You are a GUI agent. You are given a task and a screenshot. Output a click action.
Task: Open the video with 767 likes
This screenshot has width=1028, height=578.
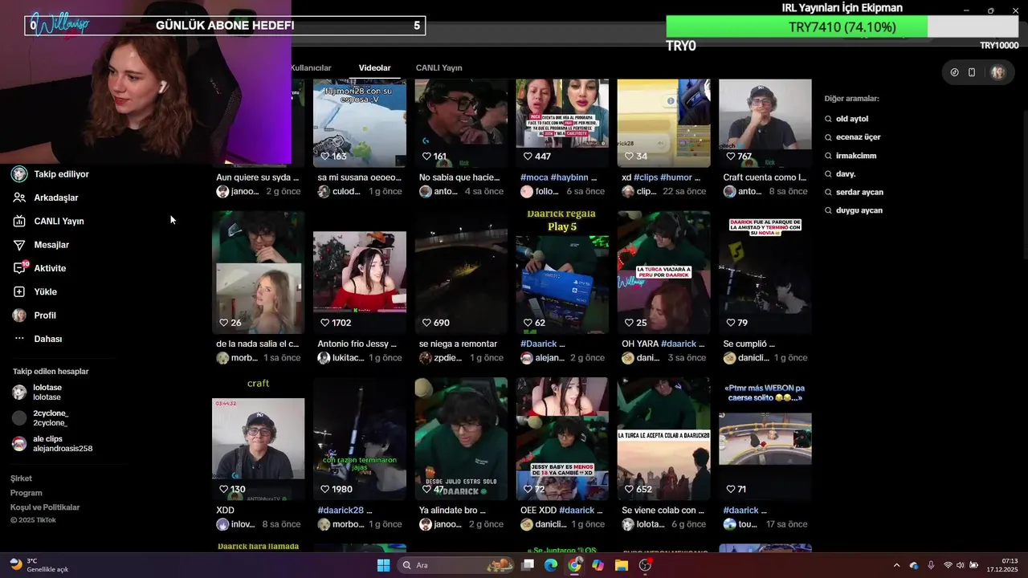click(765, 123)
